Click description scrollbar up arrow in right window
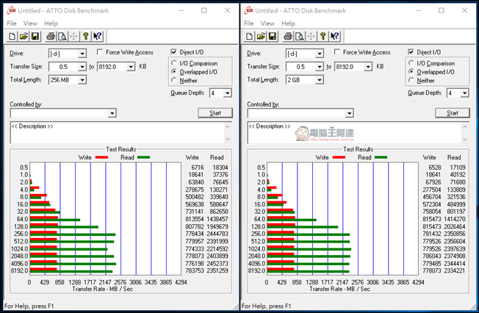This screenshot has width=479, height=313. point(465,126)
